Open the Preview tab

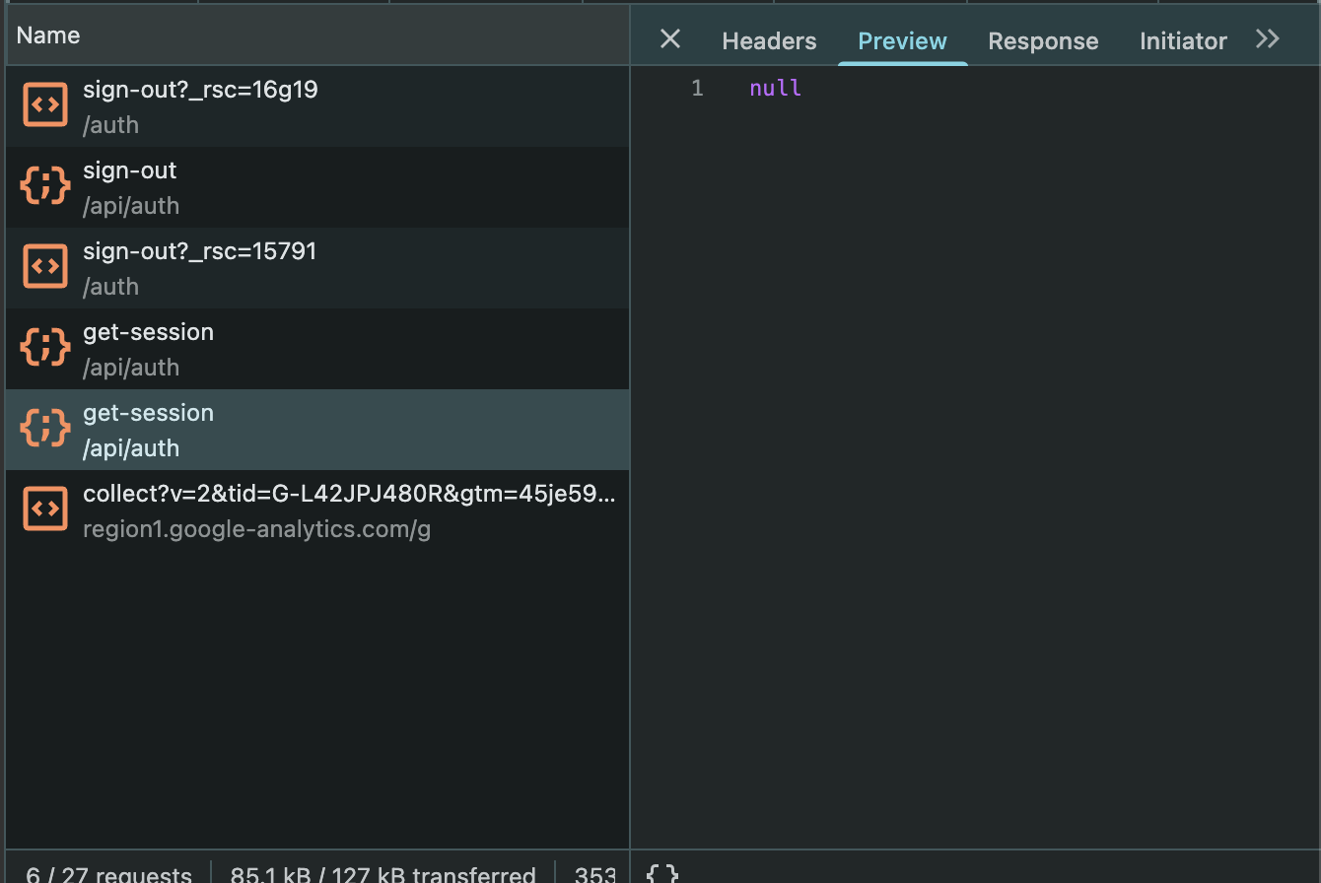(902, 41)
